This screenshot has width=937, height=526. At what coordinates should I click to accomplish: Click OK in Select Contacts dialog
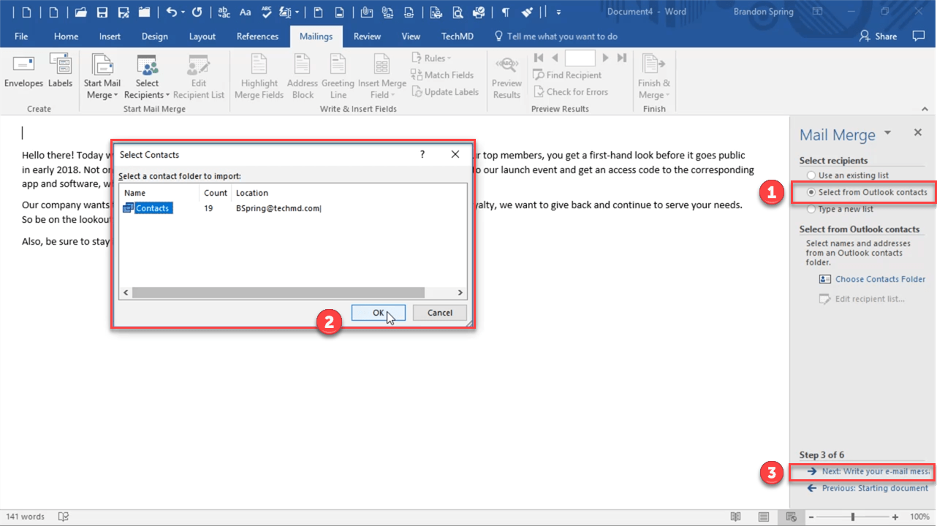click(378, 313)
